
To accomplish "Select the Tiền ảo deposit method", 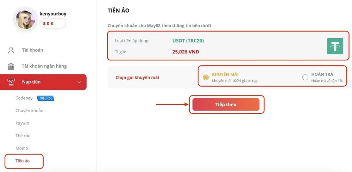I will point(23,161).
